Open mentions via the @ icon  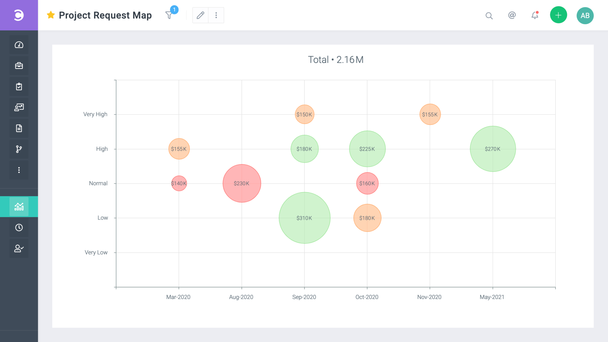(512, 15)
